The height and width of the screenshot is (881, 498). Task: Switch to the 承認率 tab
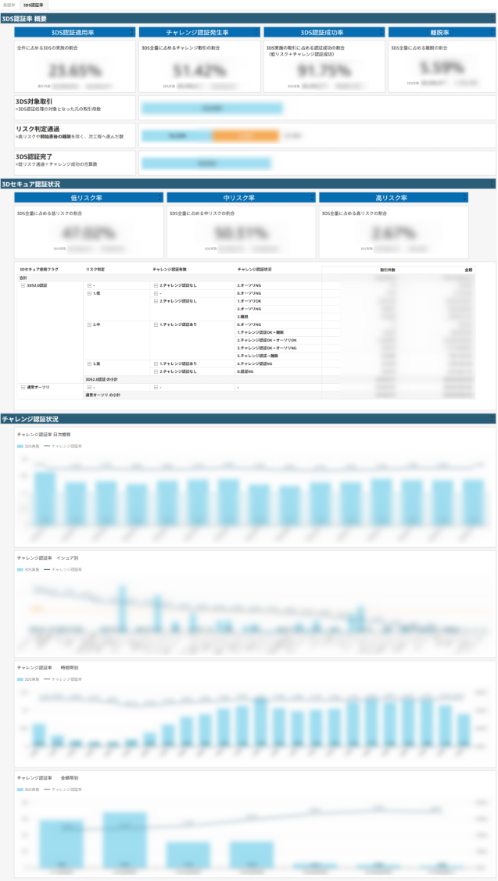pos(9,5)
